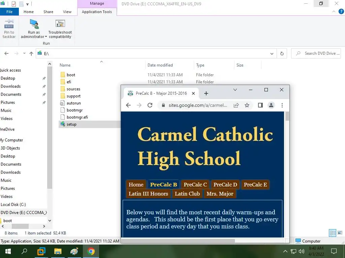Collapse the Explorer ribbon chevron
Screen dimensions: 345x258
(334, 11)
